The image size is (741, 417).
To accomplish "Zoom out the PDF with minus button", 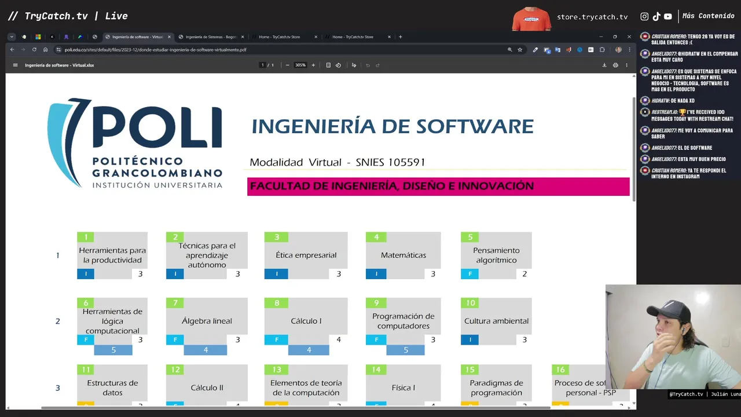I will 287,65.
